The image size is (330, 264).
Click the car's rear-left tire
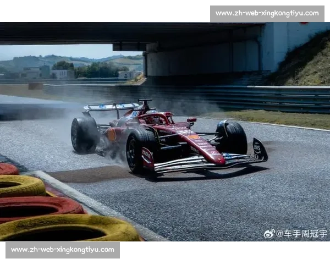[x=84, y=135]
